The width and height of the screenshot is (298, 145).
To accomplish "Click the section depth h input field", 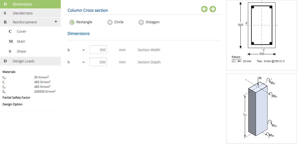I will pyautogui.click(x=98, y=62).
